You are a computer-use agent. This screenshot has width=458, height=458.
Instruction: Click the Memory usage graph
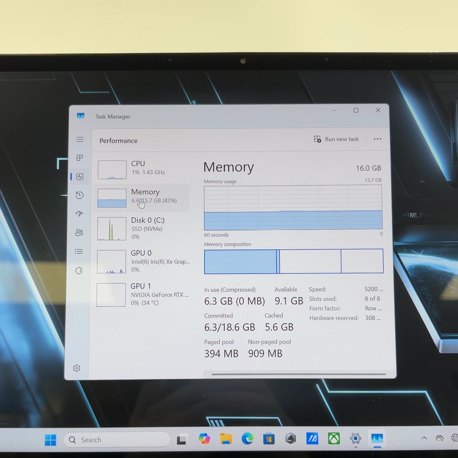coord(293,207)
